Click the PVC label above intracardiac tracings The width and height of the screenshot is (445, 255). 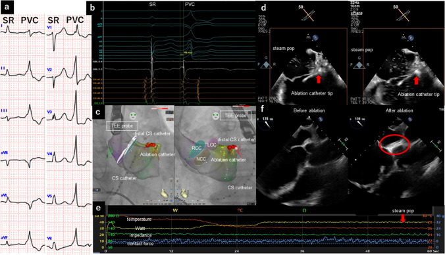point(190,5)
